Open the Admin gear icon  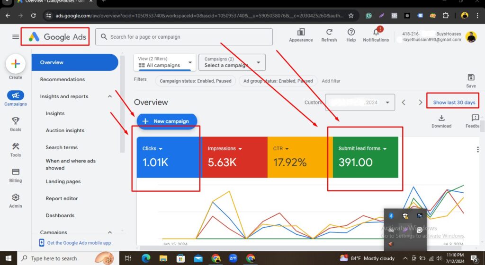15,198
